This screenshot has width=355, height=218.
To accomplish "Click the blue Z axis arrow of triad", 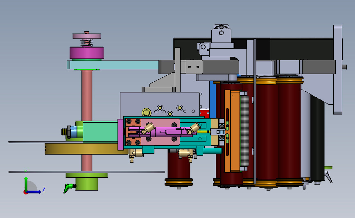I will point(34,192).
